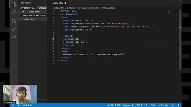
Task: Open the Extensions view icon
Action: 14,37
